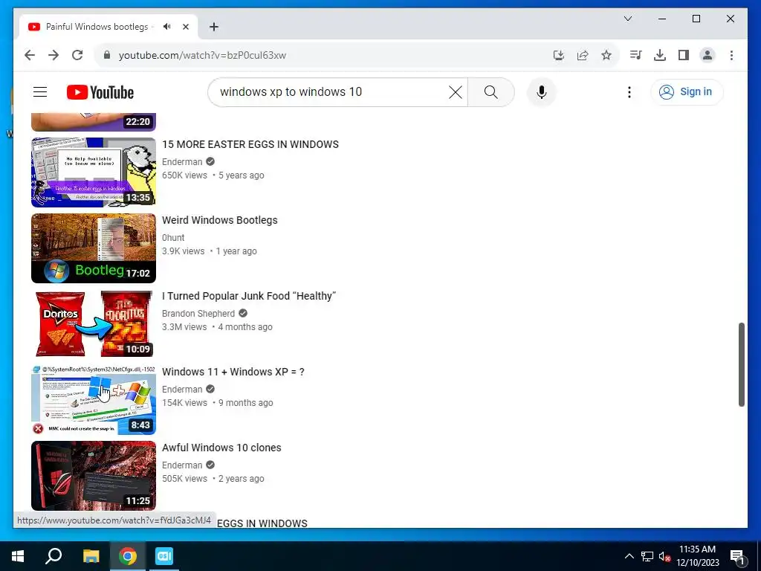
Task: Open the 13:35 easter eggs video thumbnail
Action: [93, 172]
